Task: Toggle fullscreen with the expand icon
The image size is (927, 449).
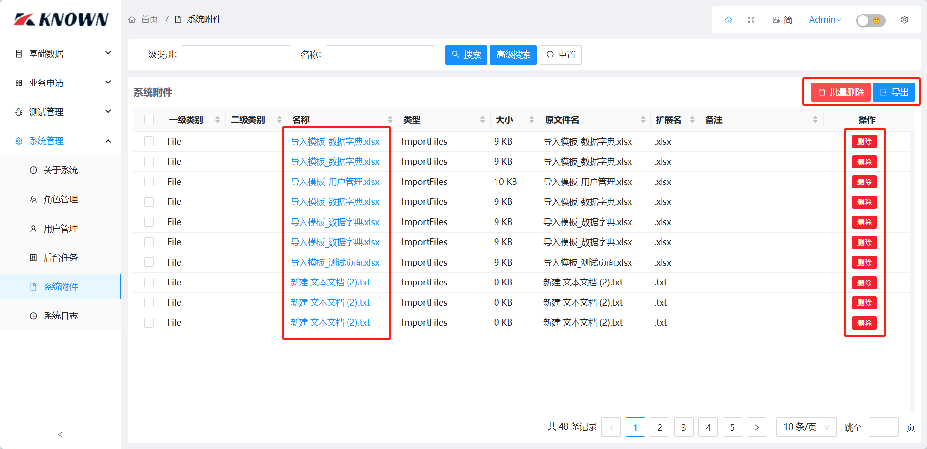Action: pos(751,20)
